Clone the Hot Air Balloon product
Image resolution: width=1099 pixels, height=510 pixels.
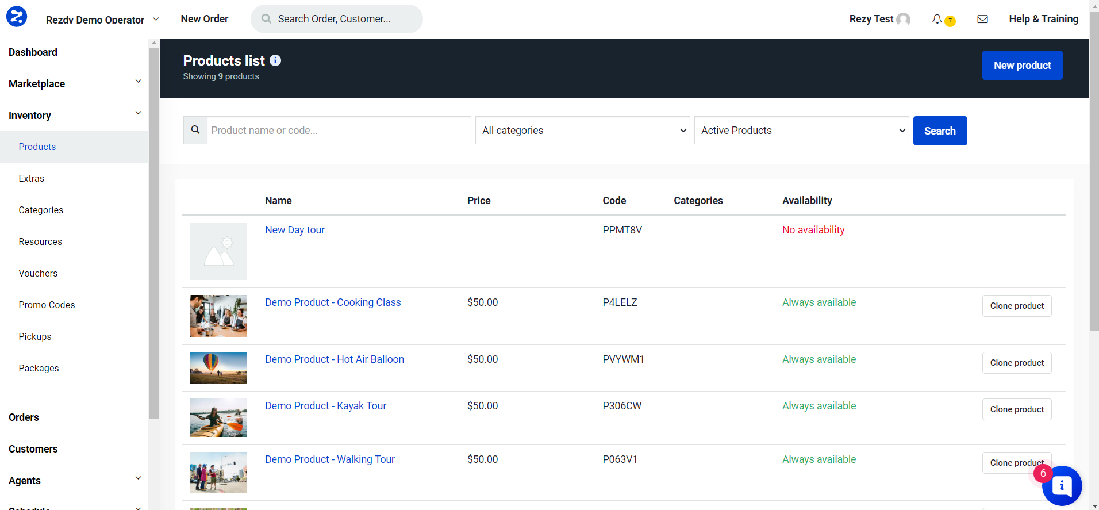[1016, 363]
